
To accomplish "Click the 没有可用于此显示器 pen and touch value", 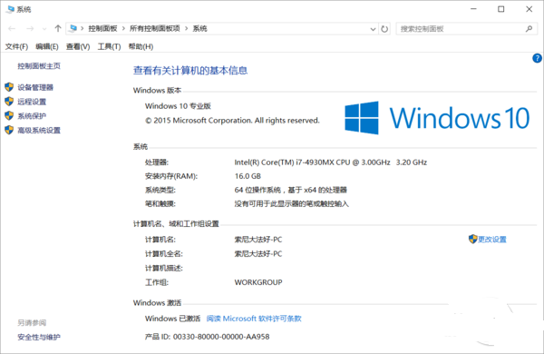I will pyautogui.click(x=291, y=204).
